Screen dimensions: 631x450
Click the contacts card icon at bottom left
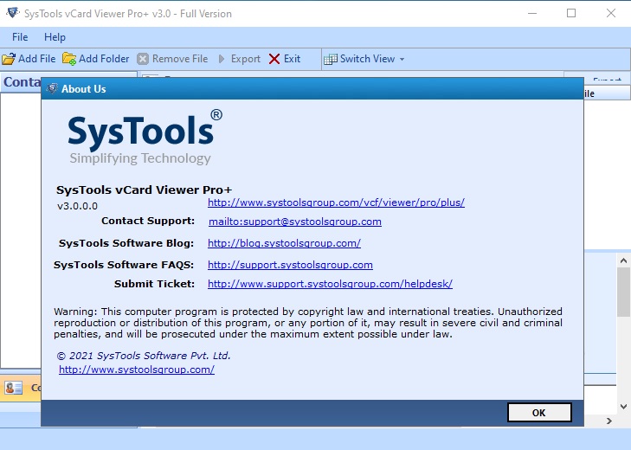click(13, 388)
